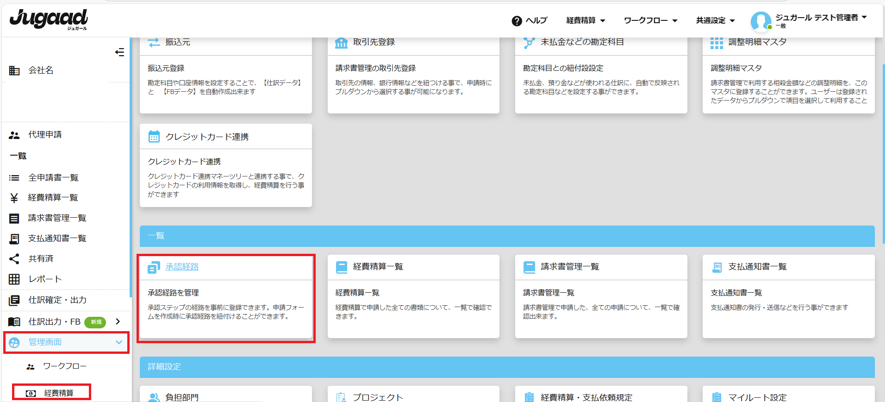Image resolution: width=885 pixels, height=402 pixels.
Task: Select 全申請書一覧 in the sidebar
Action: point(53,178)
